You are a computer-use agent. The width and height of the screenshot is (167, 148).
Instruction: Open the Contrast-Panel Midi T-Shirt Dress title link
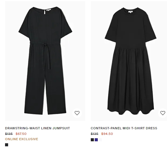point(124,128)
